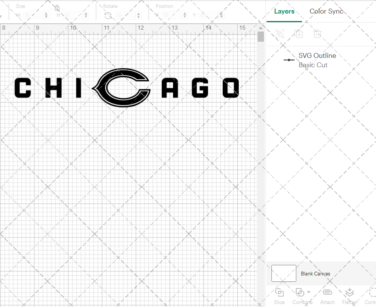
Task: Click the canvas vertical scrollbar
Action: tap(260, 36)
